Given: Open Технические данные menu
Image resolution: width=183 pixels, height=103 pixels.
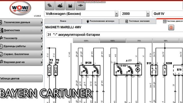Looking at the screenshot, I should pyautogui.click(x=21, y=22).
